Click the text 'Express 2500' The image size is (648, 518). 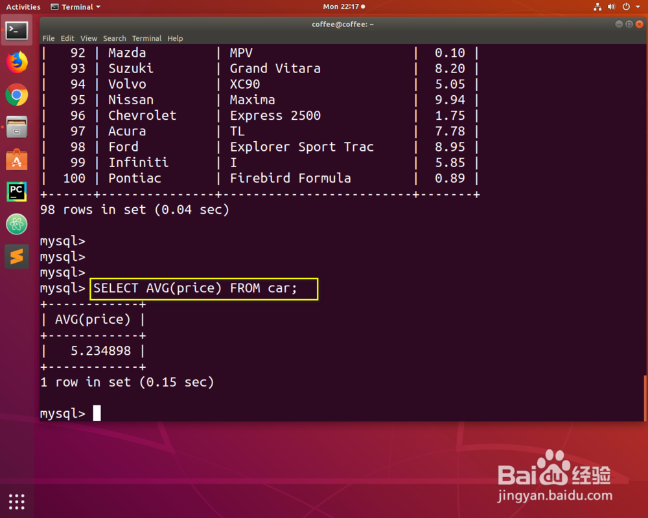pyautogui.click(x=275, y=116)
